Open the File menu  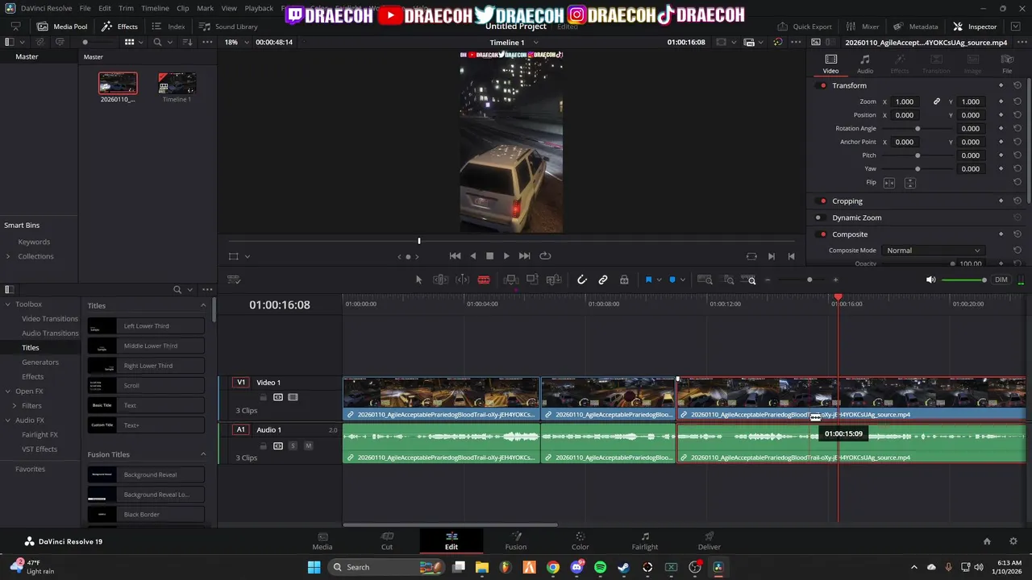(85, 8)
